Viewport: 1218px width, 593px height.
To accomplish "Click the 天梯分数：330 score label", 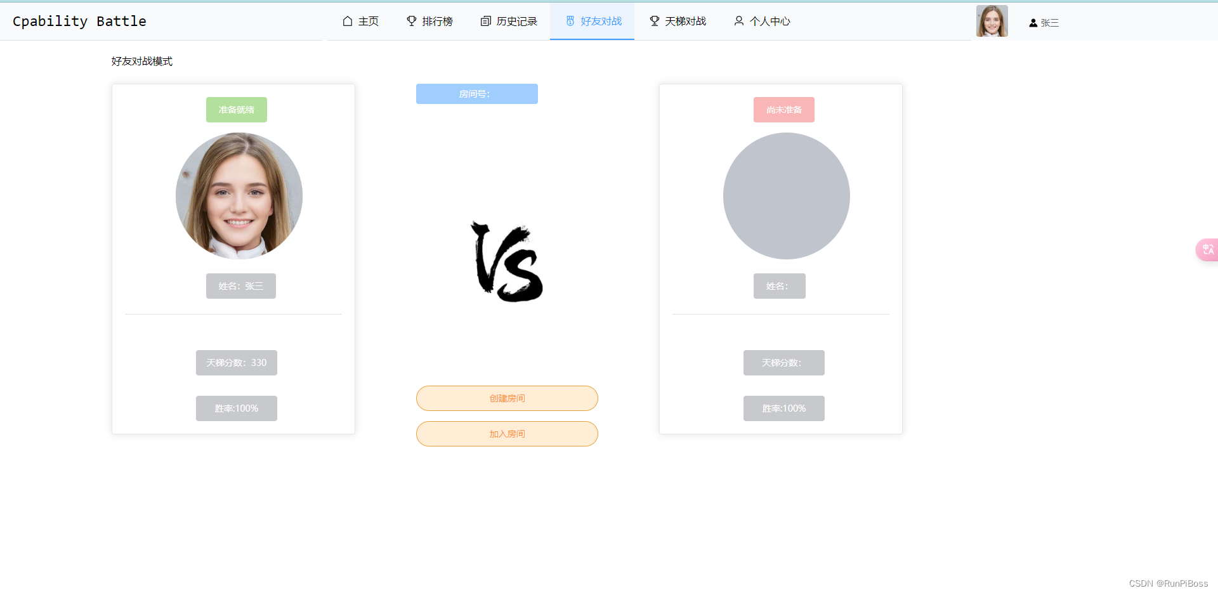I will 237,363.
